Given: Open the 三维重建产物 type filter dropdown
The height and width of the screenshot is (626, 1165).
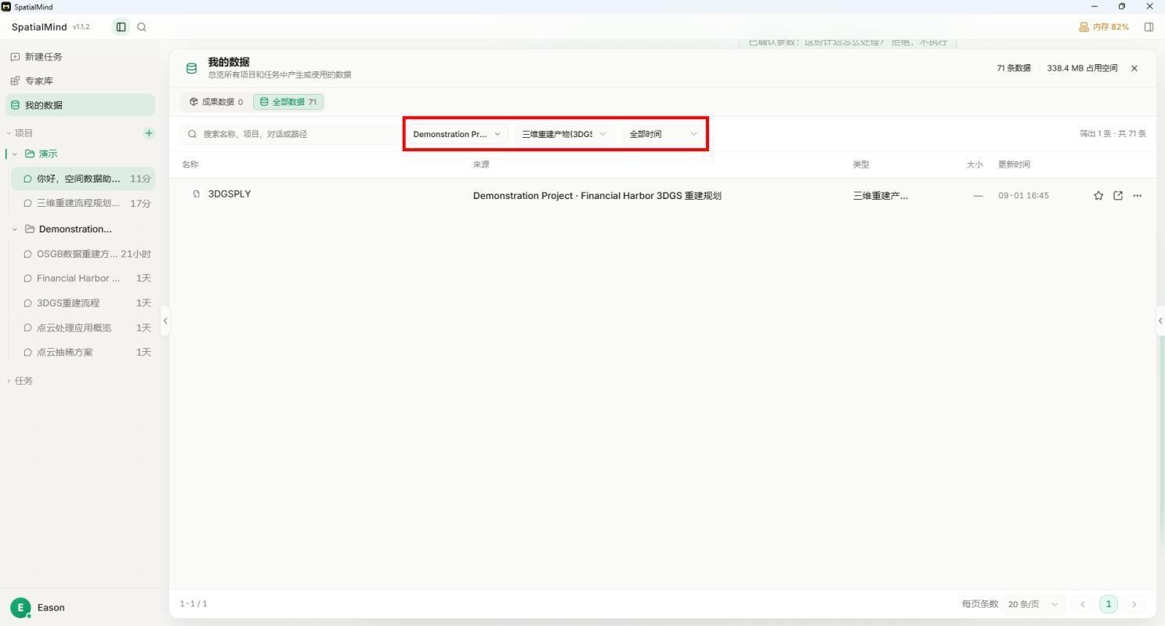Looking at the screenshot, I should pyautogui.click(x=564, y=134).
